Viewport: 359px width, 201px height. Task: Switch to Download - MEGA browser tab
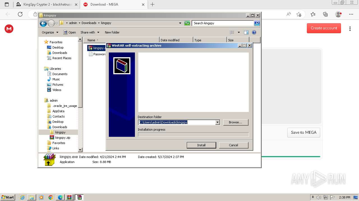[x=114, y=4]
